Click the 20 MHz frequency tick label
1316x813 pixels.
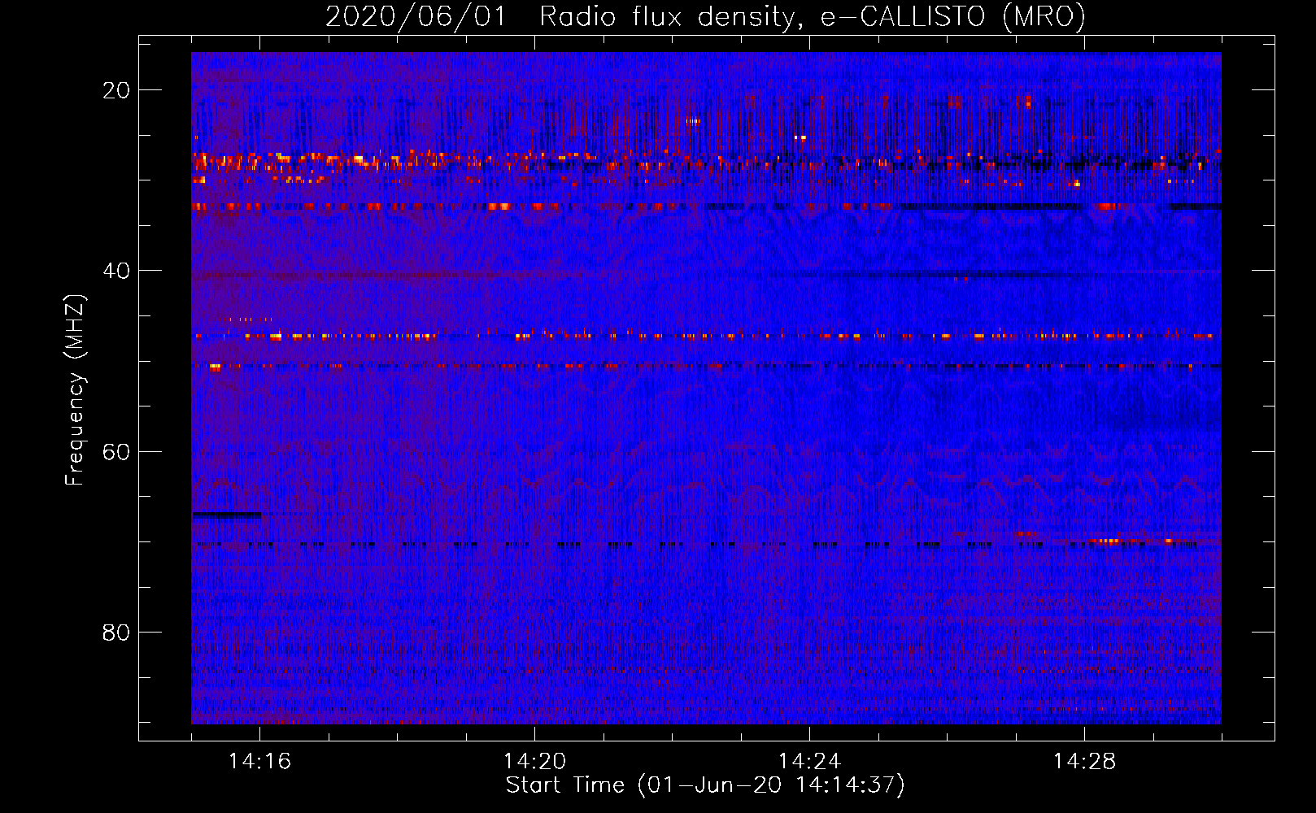point(116,90)
